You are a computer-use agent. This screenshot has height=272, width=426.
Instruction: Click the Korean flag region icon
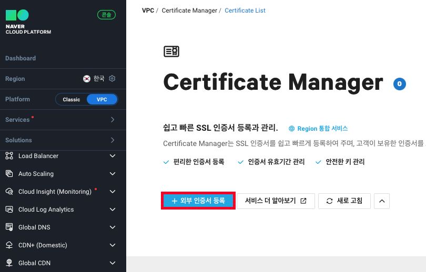[x=87, y=79]
